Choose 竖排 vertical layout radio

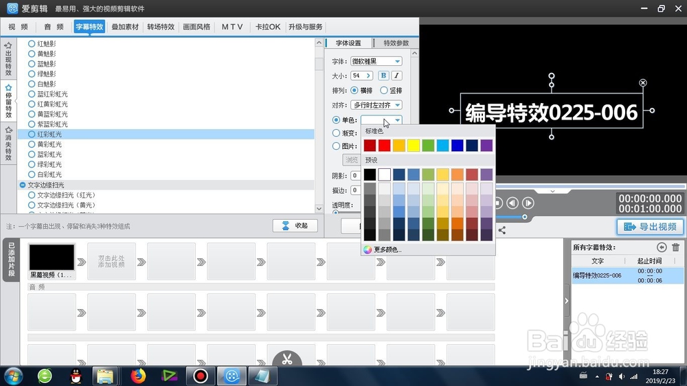pyautogui.click(x=384, y=90)
